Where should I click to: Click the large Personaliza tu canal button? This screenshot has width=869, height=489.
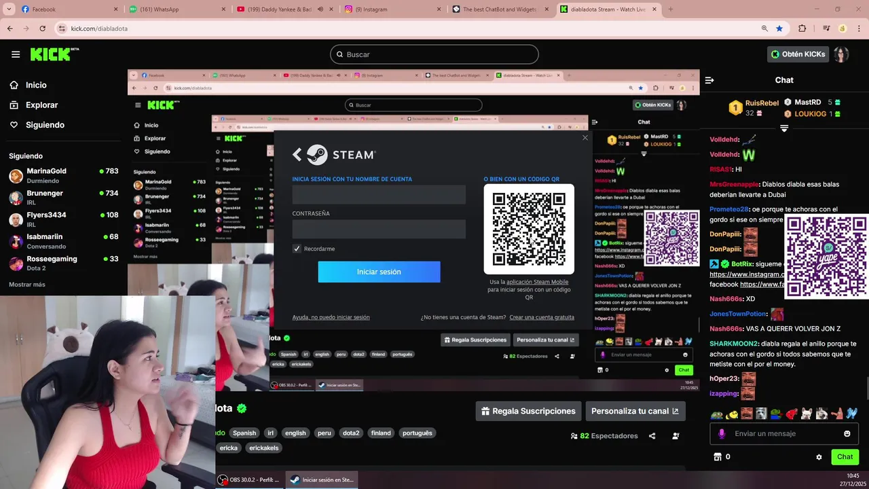coord(635,411)
